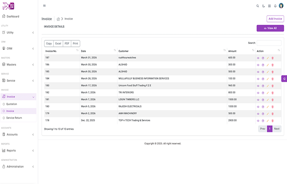Click the hamburger menu icon in header
287x184 pixels.
tap(44, 6)
